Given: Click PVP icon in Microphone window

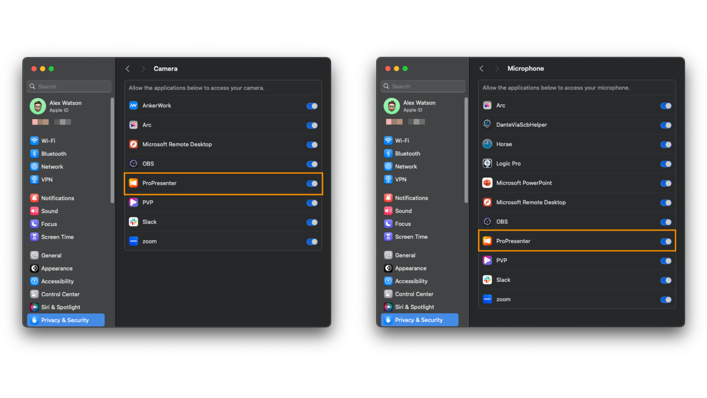Looking at the screenshot, I should (487, 261).
